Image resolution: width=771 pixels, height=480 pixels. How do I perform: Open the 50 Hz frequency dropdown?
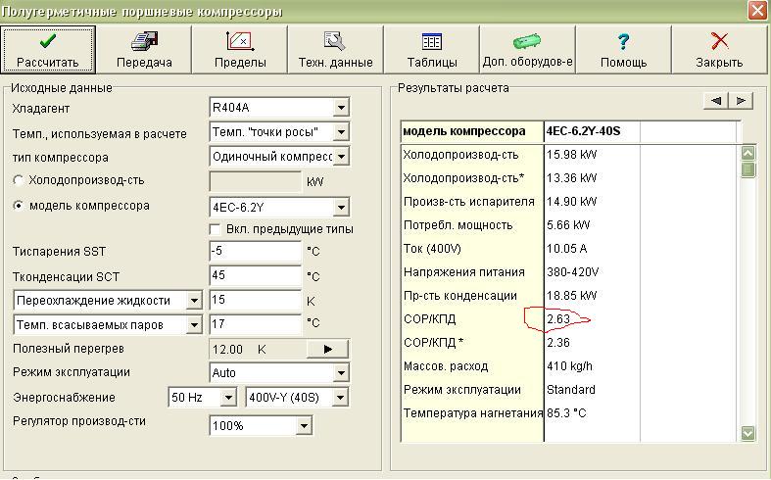[228, 398]
